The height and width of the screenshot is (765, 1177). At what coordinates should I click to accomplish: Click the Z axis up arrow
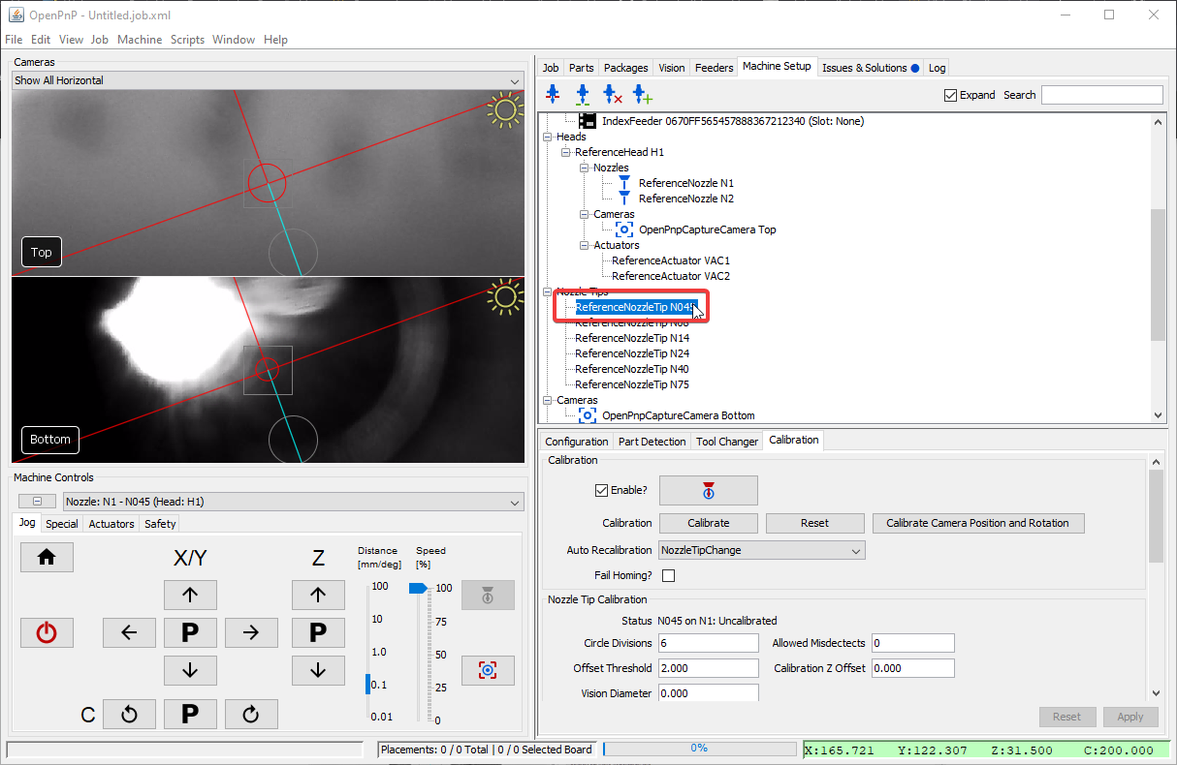pos(318,595)
